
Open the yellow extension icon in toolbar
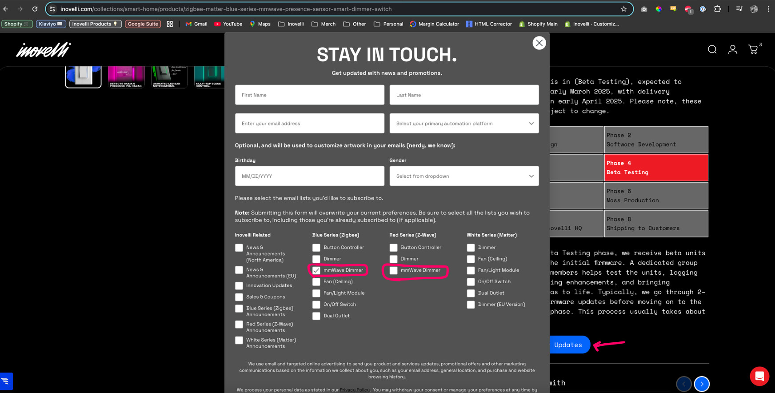coord(673,9)
